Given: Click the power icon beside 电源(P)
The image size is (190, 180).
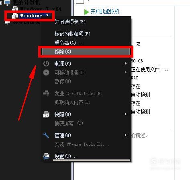Looking at the screenshot, I should [x=46, y=64].
